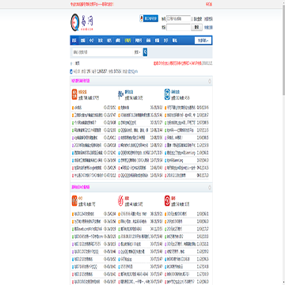Click the home icon in the breadcrumb
Image resolution: width=285 pixels, height=285 pixels.
[x=71, y=63]
